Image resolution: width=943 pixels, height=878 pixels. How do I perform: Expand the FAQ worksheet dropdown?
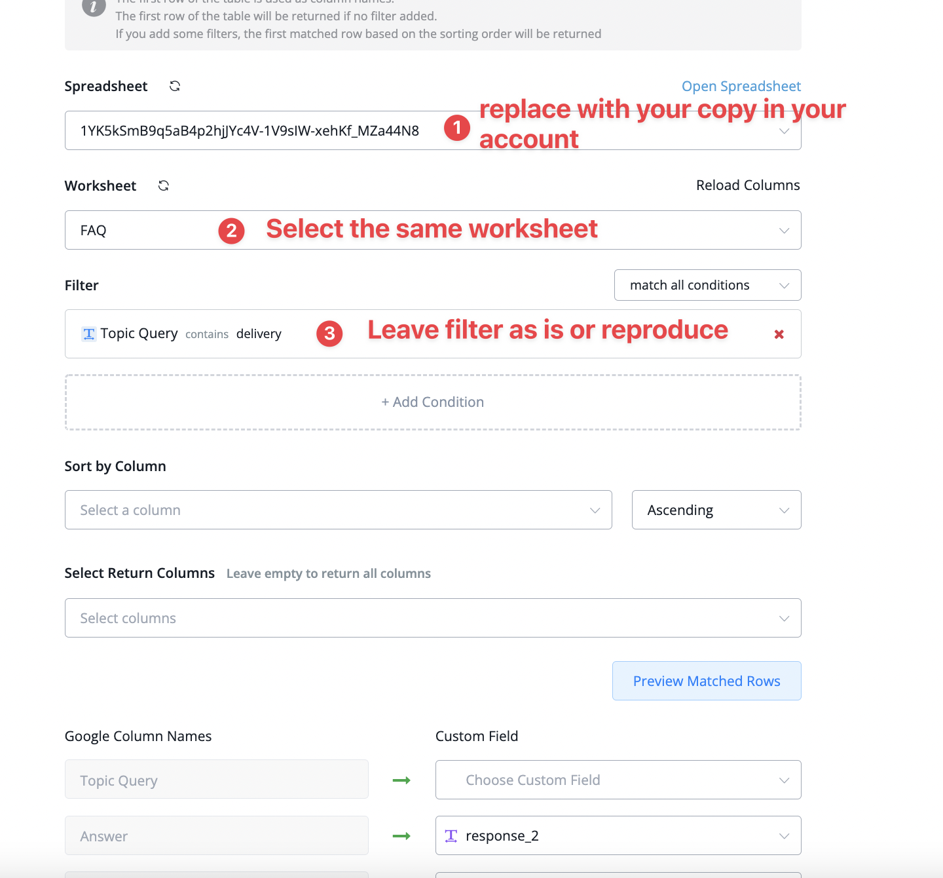433,230
